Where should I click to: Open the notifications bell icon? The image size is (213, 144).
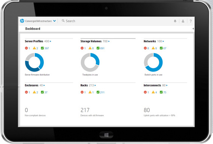175,21
